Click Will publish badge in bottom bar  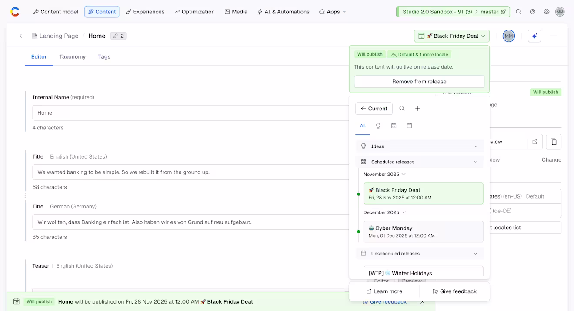(39, 302)
